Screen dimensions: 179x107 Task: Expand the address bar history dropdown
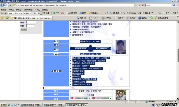pyautogui.click(x=135, y=5)
